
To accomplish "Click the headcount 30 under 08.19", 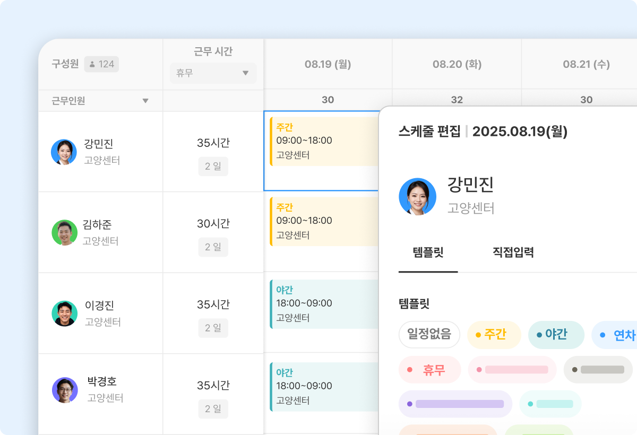I will pos(328,100).
